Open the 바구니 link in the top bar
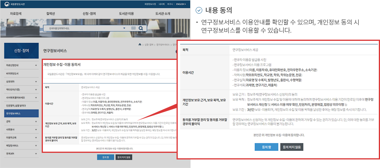Image resolution: width=380 pixels, height=168 pixels. tap(168, 4)
